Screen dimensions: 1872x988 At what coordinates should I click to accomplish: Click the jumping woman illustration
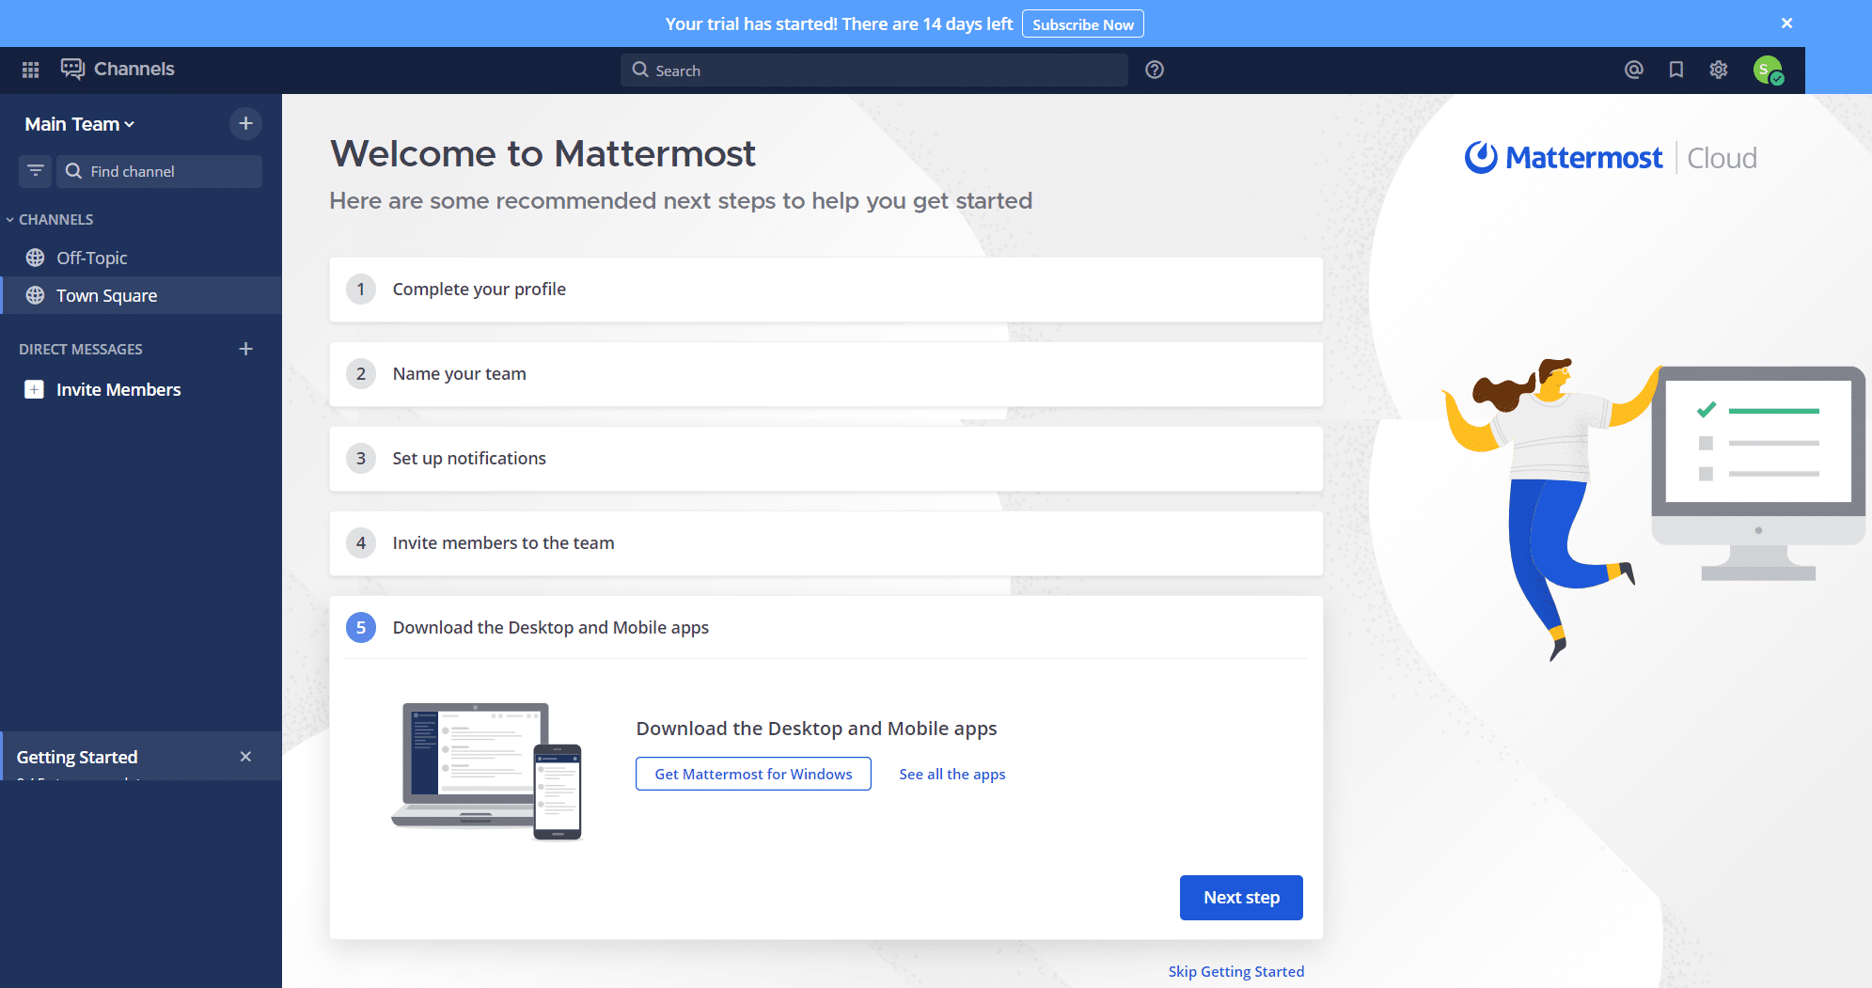tap(1550, 508)
